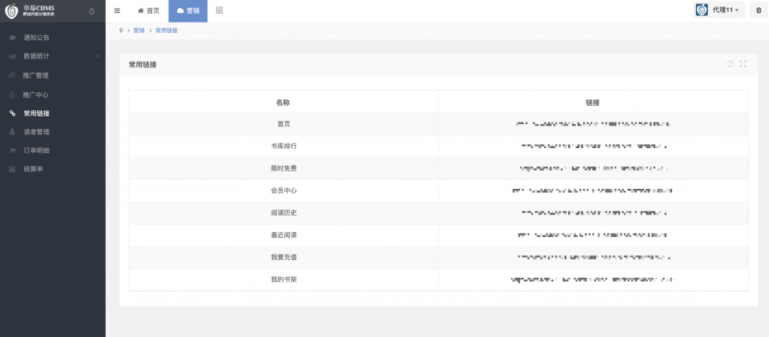Open 结算单 sidebar item
The height and width of the screenshot is (337, 769).
click(53, 169)
